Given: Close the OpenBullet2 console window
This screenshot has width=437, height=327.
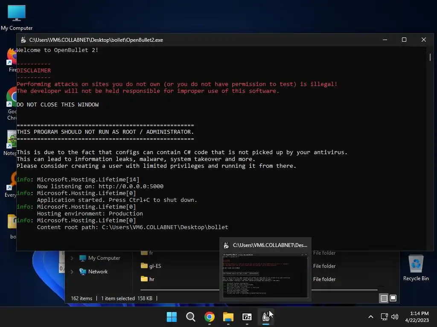Looking at the screenshot, I should pyautogui.click(x=424, y=40).
